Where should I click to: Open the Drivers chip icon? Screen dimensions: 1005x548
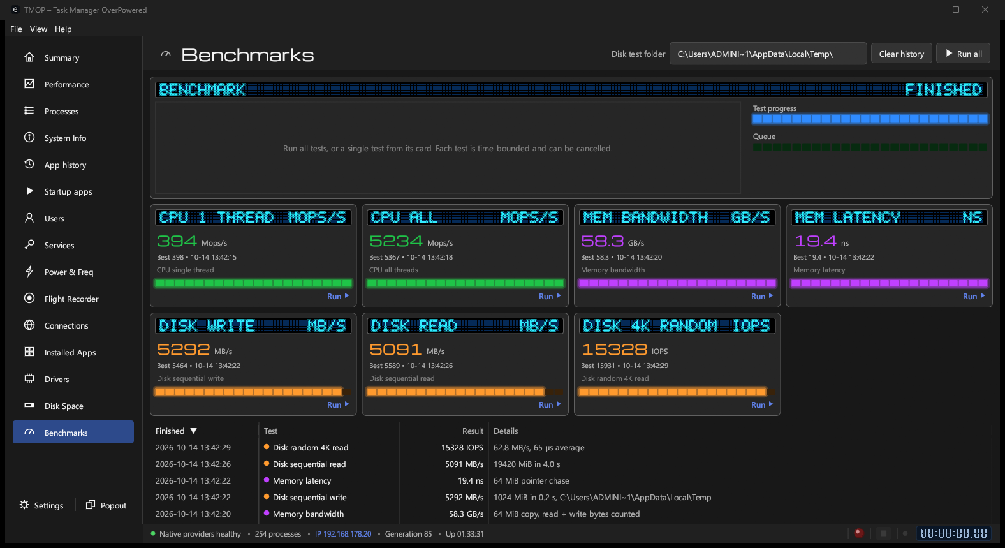[29, 379]
